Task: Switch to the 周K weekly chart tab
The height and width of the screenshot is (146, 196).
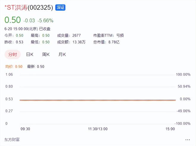Action: (x=46, y=54)
